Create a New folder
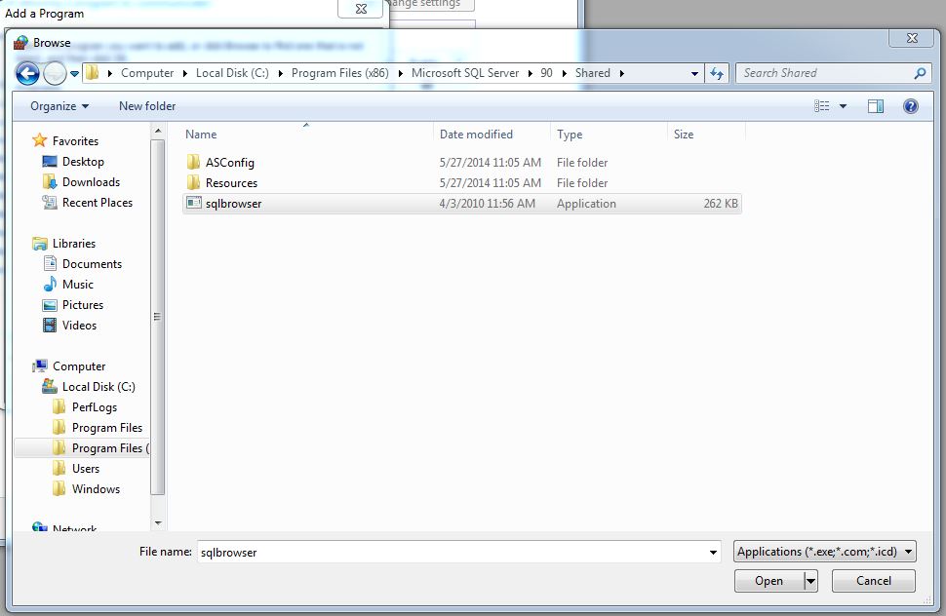This screenshot has height=616, width=946. pos(147,106)
